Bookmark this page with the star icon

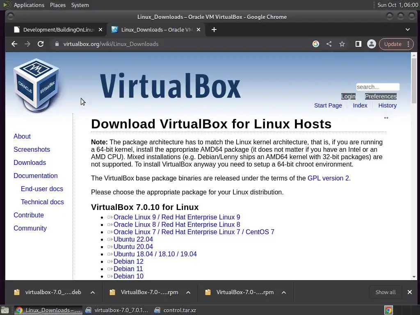point(342,44)
